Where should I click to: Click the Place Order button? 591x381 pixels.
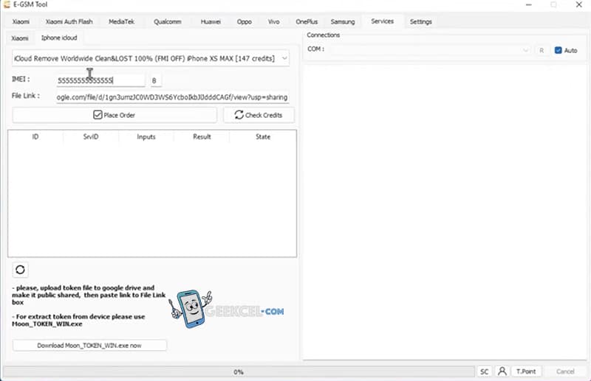[x=115, y=115]
